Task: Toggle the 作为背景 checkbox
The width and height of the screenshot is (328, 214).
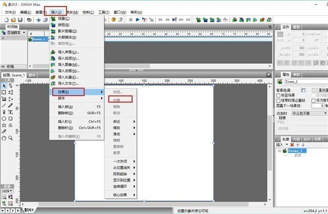Action: click(313, 100)
